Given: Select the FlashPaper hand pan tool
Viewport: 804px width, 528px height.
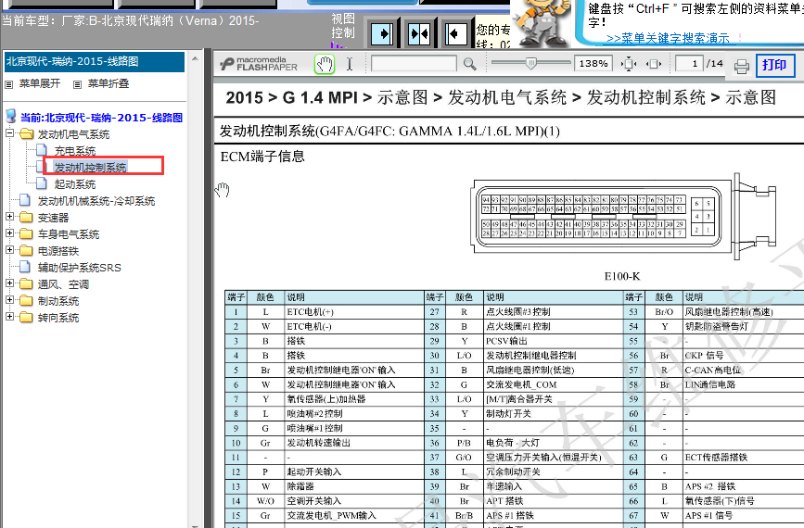Looking at the screenshot, I should tap(324, 64).
